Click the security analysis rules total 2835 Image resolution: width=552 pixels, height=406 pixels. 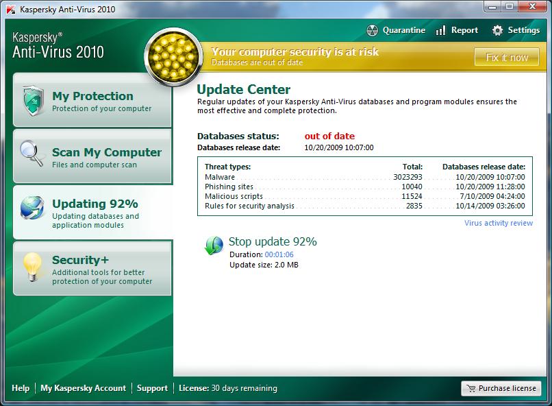pos(414,206)
